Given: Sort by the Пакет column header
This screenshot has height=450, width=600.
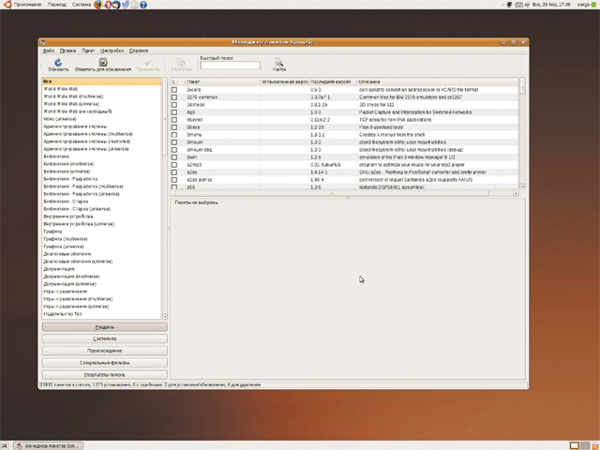Looking at the screenshot, I should click(x=223, y=82).
